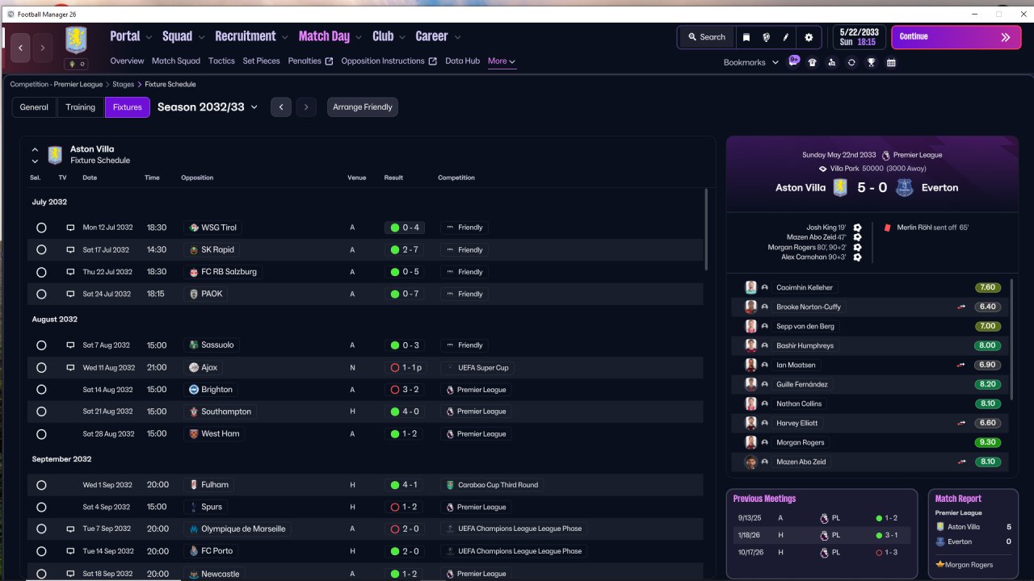Expand the More submenu

pyautogui.click(x=502, y=61)
